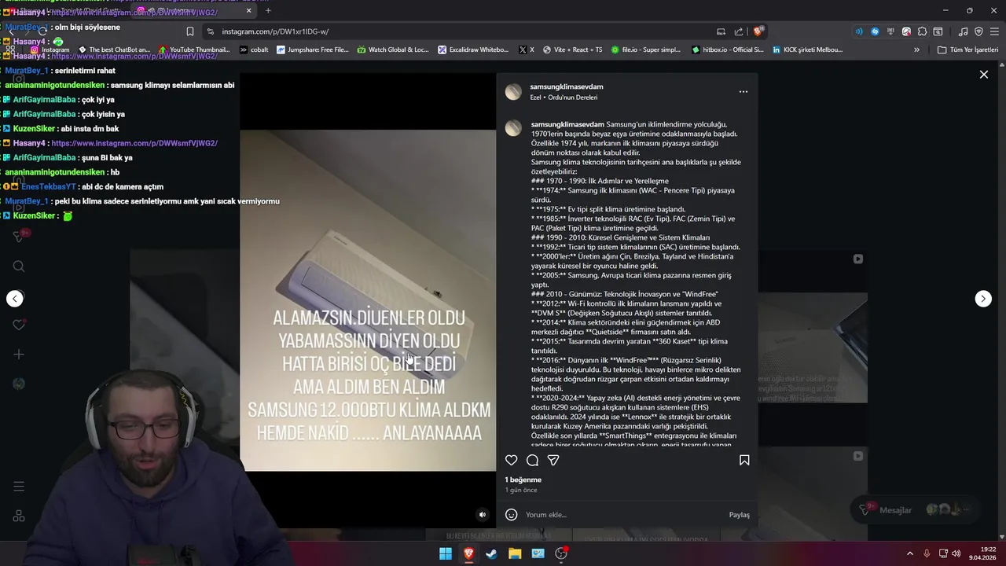This screenshot has width=1006, height=566.
Task: Open the sidebar hamburger More menu
Action: point(19,487)
